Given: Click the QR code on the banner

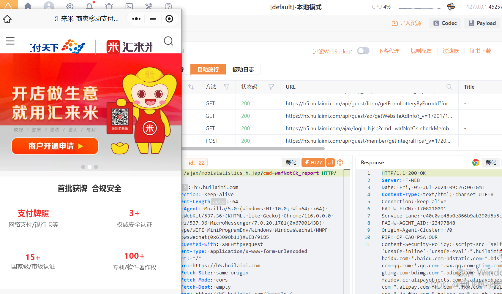Looking at the screenshot, I should [120, 117].
